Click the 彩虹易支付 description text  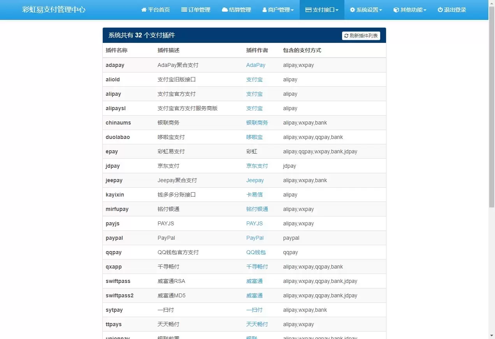point(171,151)
